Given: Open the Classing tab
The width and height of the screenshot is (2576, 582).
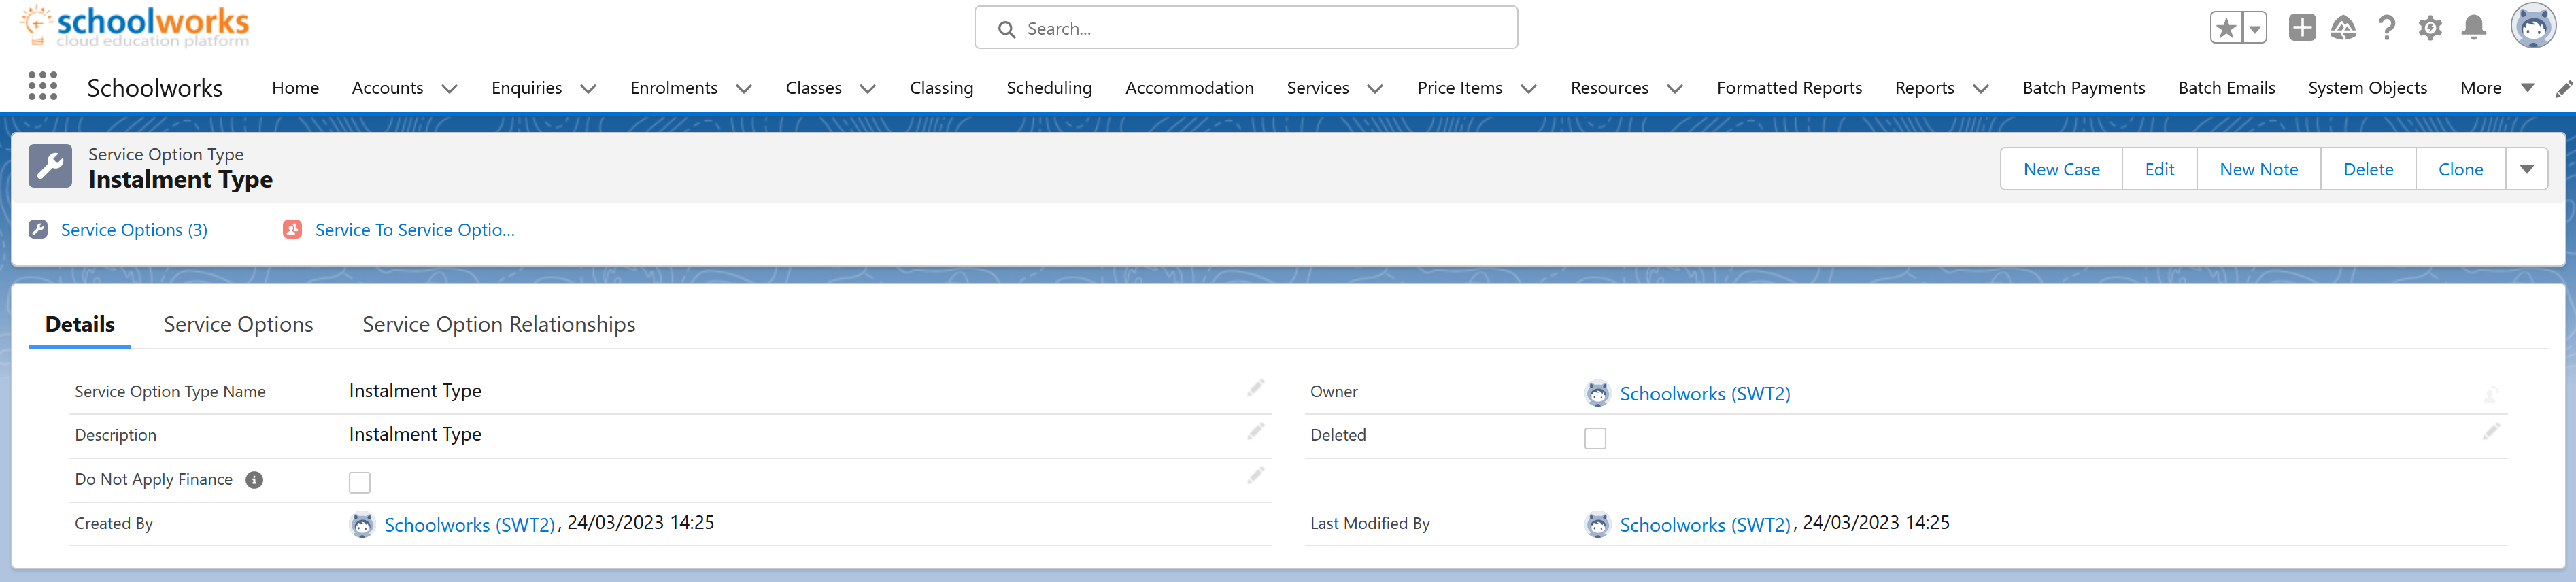Looking at the screenshot, I should point(941,88).
